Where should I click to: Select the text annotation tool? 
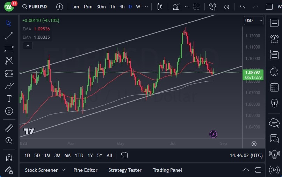9,98
